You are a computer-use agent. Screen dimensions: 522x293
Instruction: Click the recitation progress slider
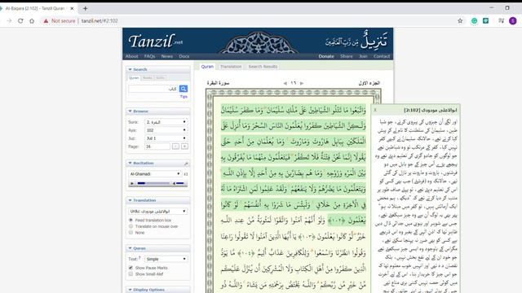pyautogui.click(x=153, y=183)
